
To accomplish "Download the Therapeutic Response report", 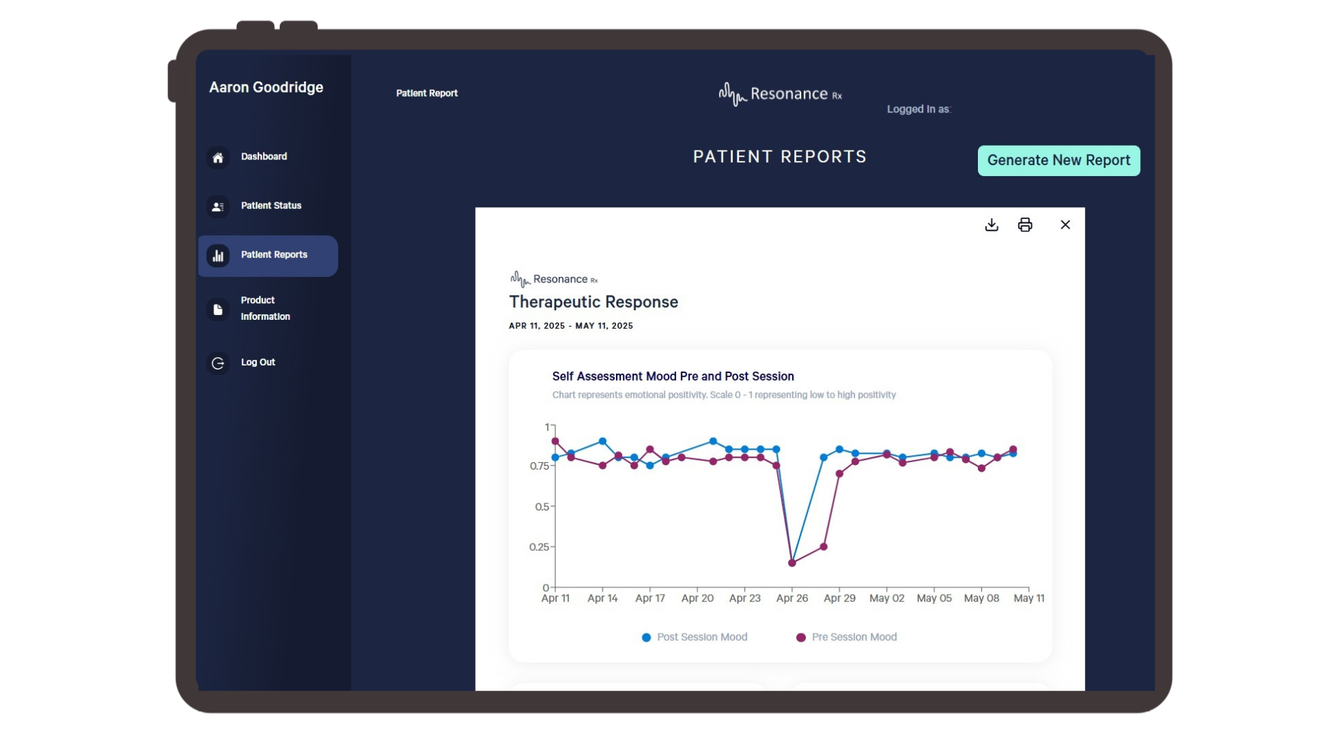I will [x=992, y=224].
